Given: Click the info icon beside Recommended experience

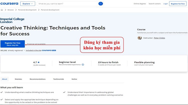Looking at the screenshot, I should [83, 65].
